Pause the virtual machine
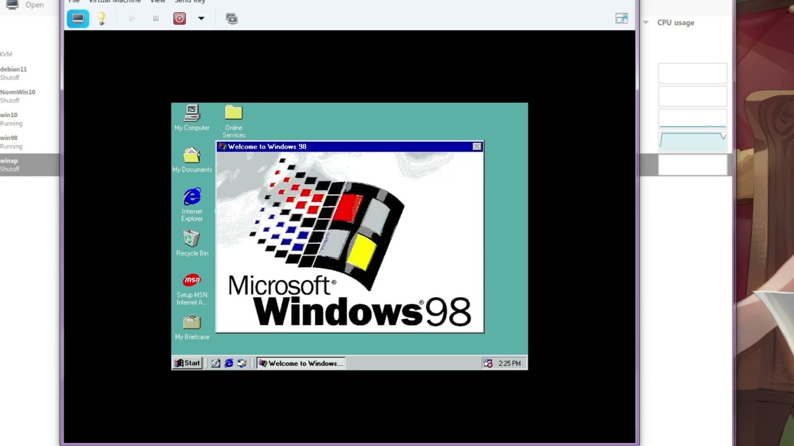 click(156, 19)
